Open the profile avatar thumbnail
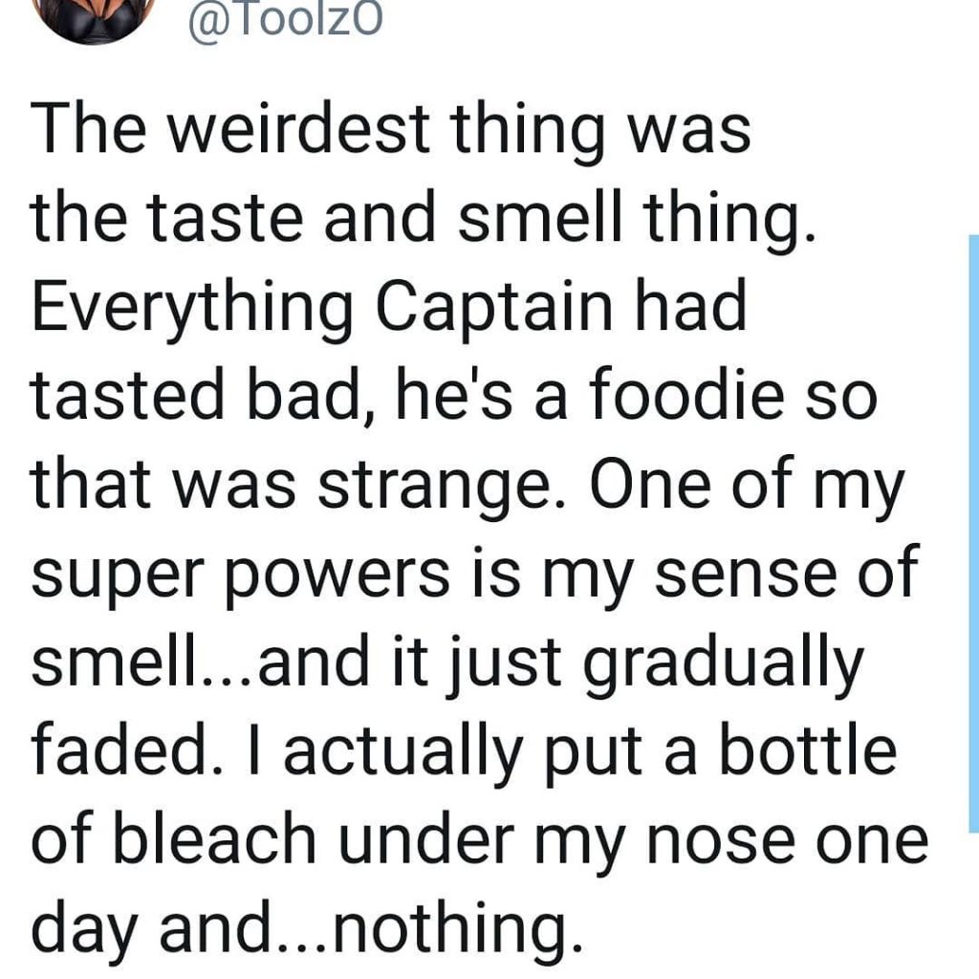This screenshot has height=979, width=979. [95, 19]
